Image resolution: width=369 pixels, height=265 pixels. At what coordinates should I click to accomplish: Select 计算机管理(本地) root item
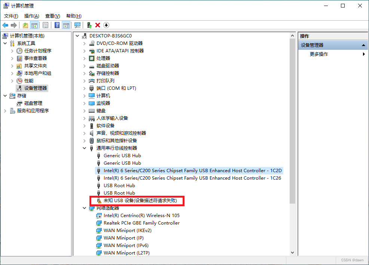(27, 36)
